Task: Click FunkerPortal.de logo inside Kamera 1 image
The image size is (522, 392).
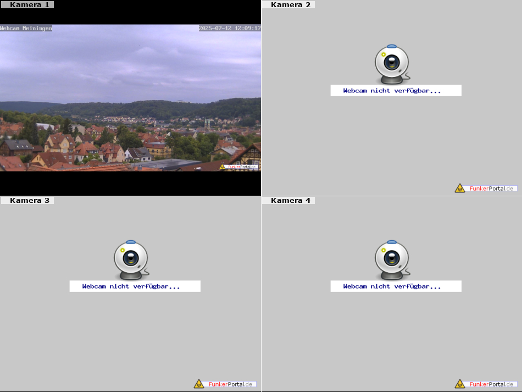Action: pos(238,167)
